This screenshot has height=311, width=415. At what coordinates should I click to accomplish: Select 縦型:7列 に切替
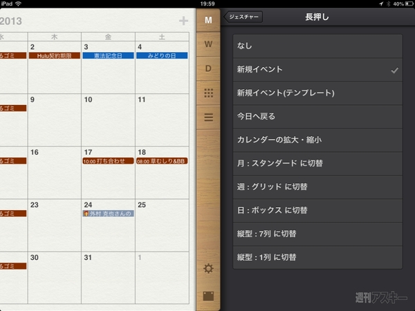click(x=317, y=234)
